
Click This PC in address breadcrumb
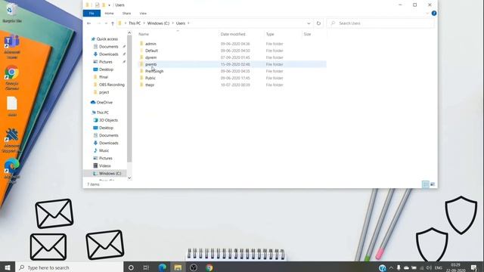(135, 23)
